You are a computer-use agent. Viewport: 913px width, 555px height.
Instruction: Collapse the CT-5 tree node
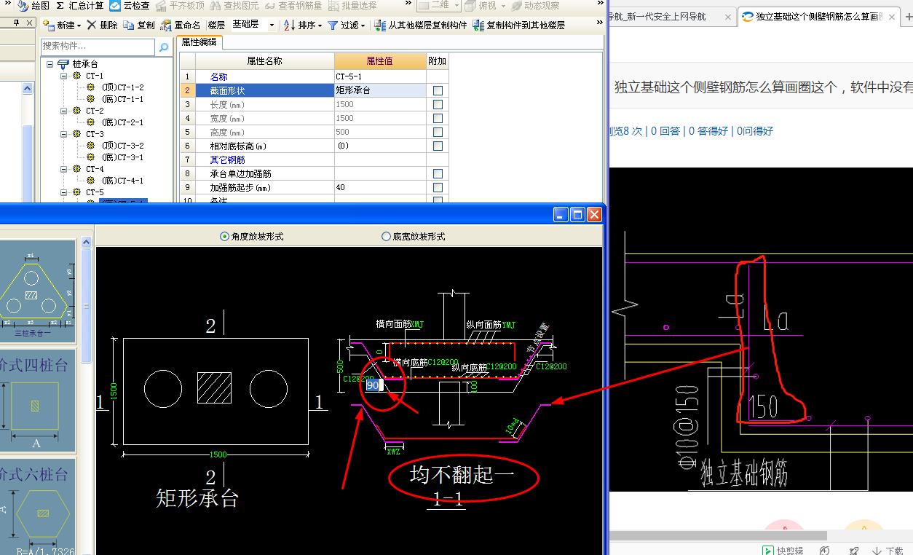(x=63, y=192)
